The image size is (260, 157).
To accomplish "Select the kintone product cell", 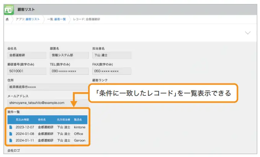I will tap(80, 127).
